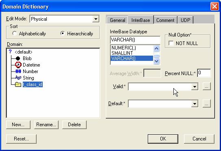Click the t_class_id folder icon

pos(18,84)
